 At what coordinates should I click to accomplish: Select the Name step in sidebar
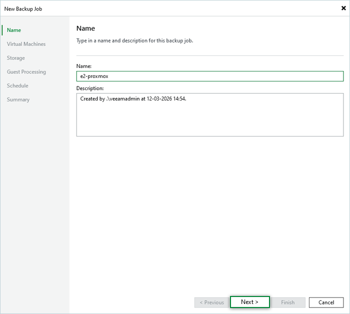[14, 30]
